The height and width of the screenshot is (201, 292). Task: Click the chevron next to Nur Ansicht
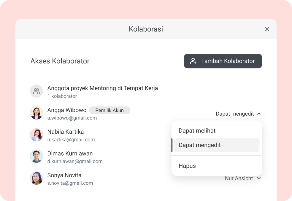pyautogui.click(x=258, y=178)
